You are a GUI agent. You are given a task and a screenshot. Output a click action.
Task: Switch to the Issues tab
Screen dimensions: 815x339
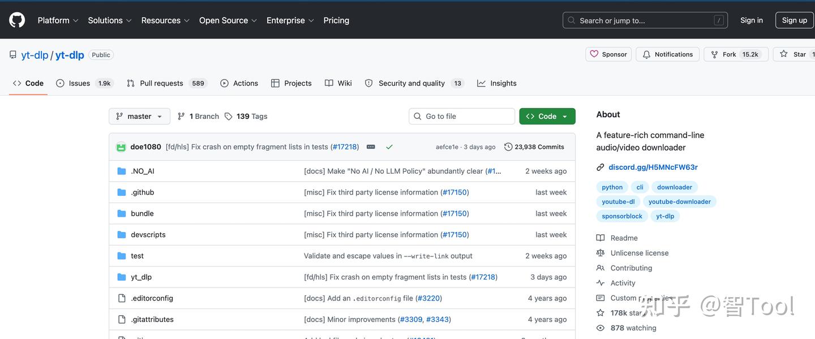(x=84, y=83)
